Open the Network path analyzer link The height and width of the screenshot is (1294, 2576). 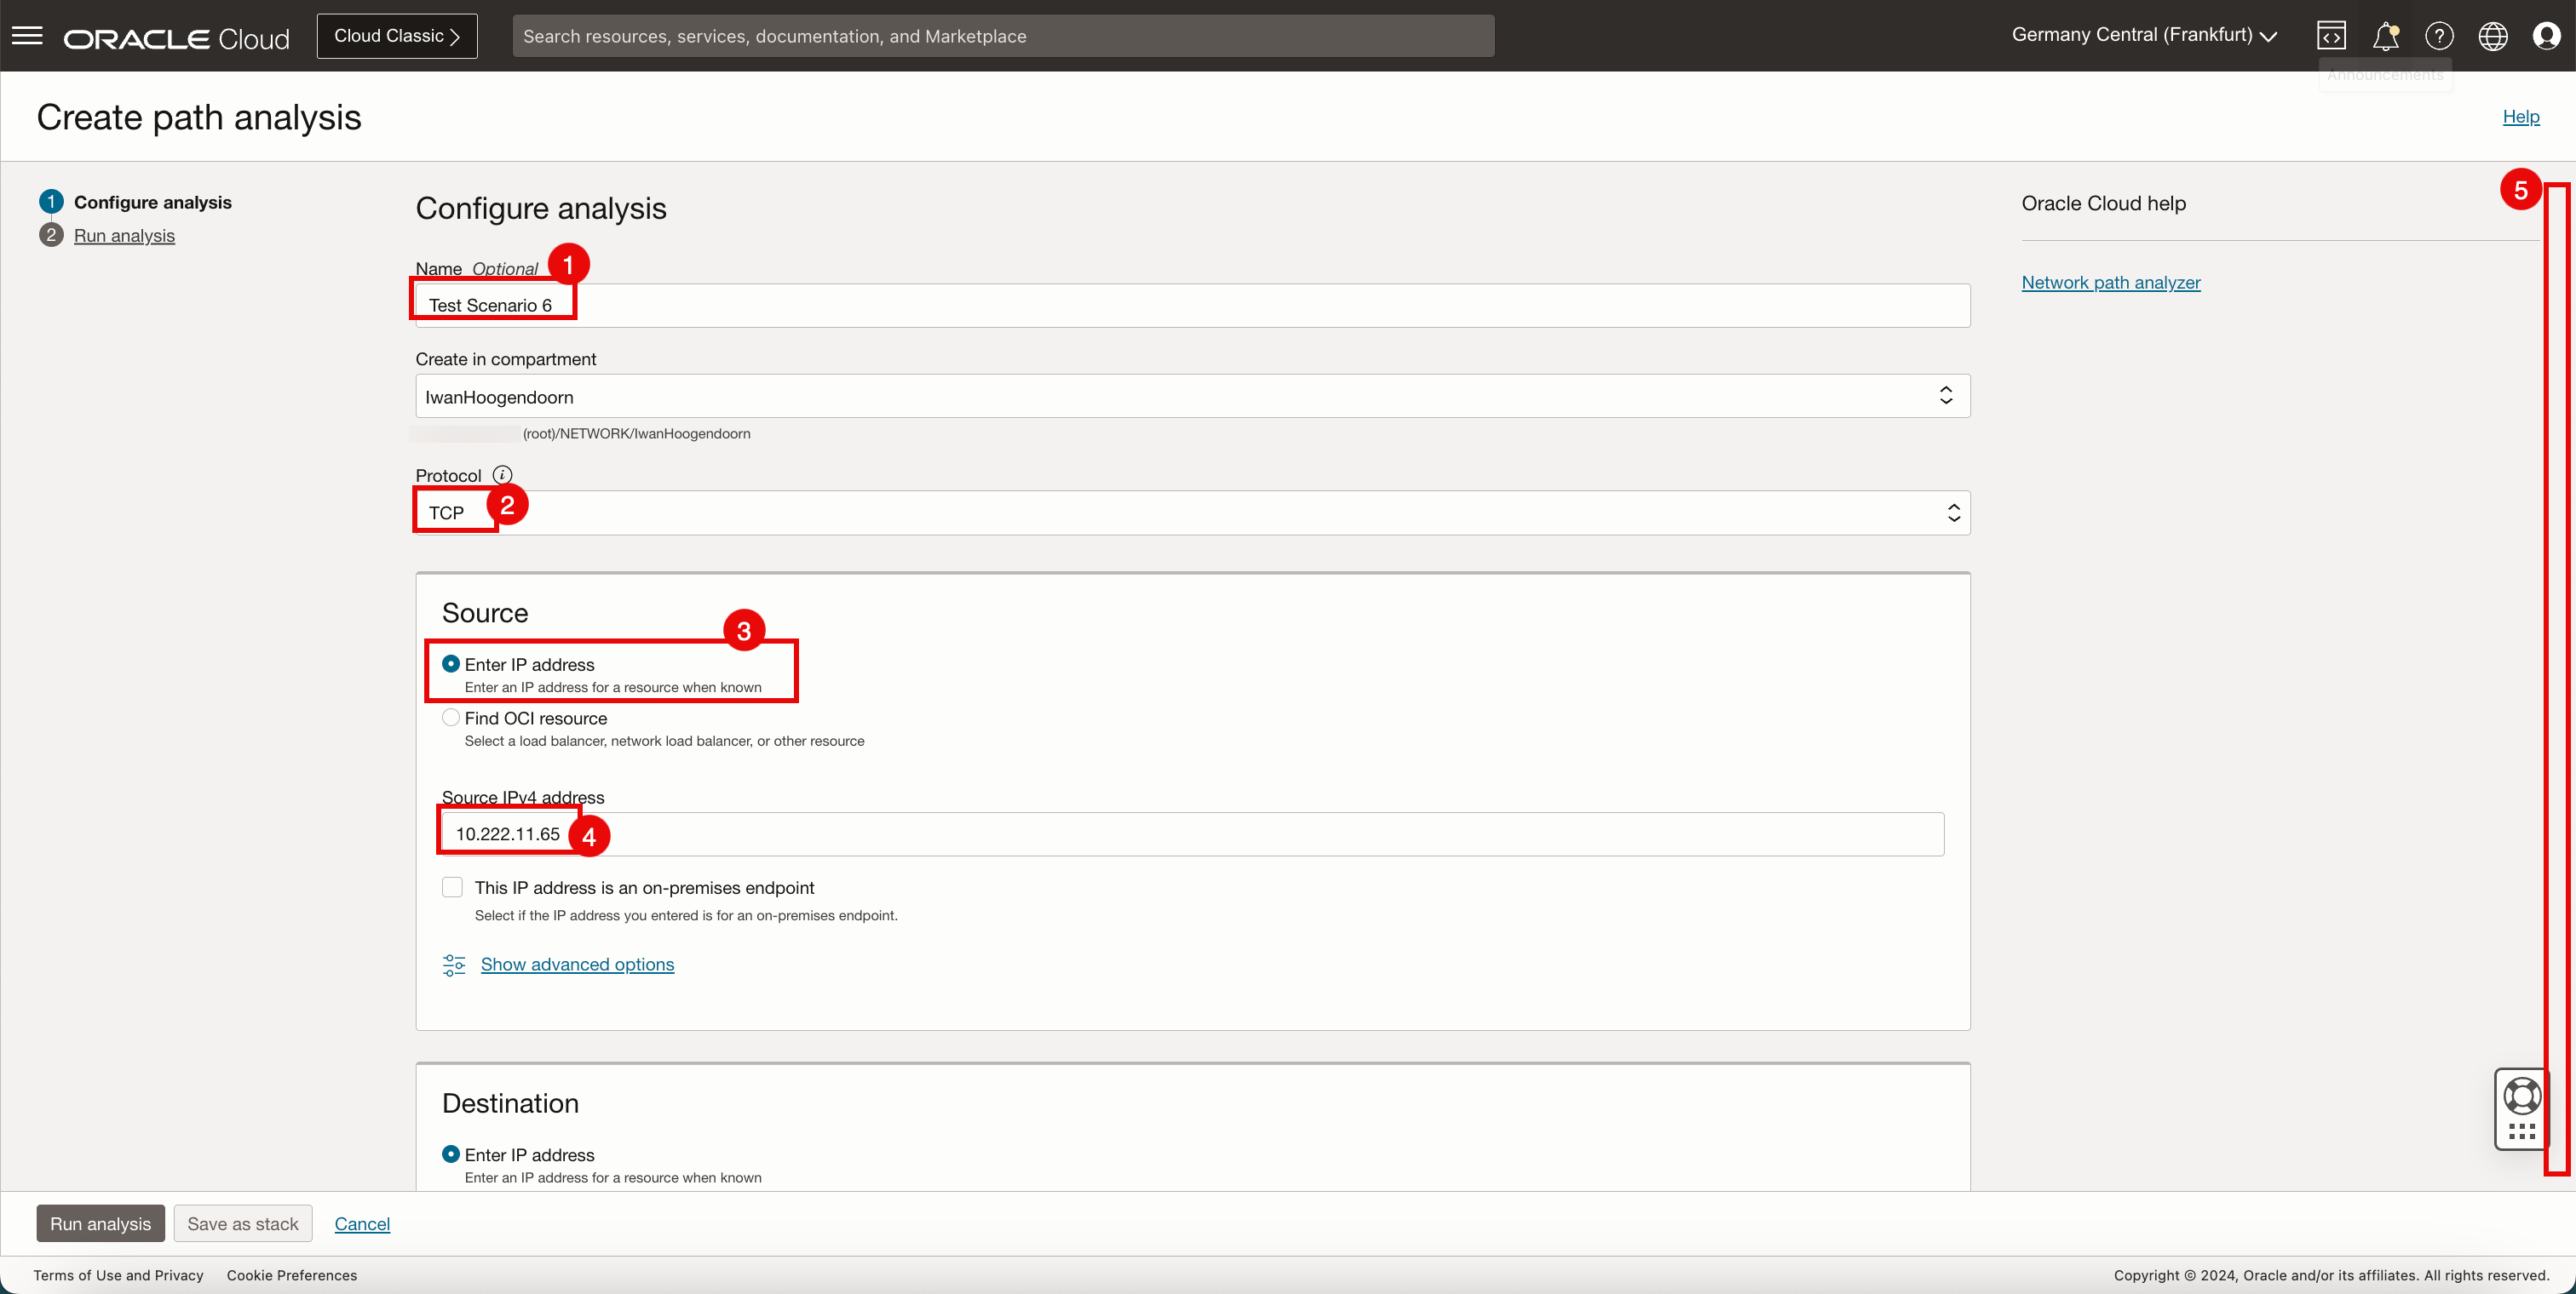2110,283
